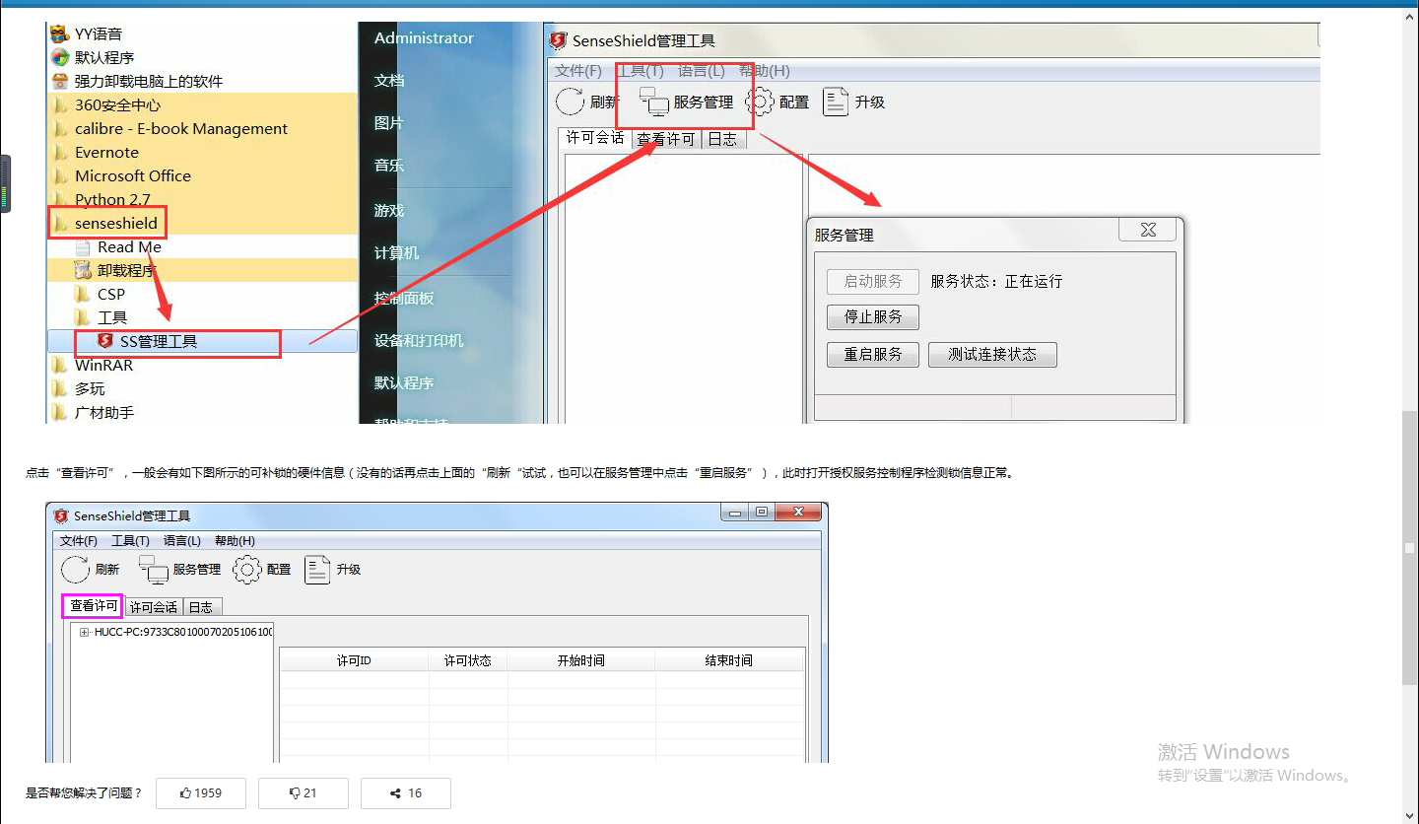Viewport: 1419px width, 824px height.
Task: Open 计算机 in the Start menu
Action: click(x=396, y=252)
